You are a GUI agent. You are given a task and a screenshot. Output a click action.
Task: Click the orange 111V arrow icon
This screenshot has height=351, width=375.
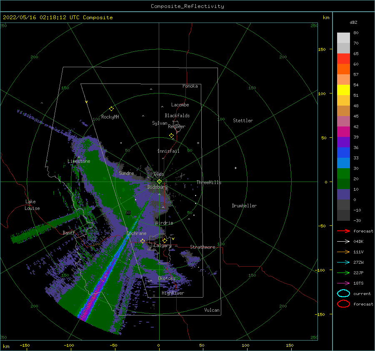(x=343, y=252)
